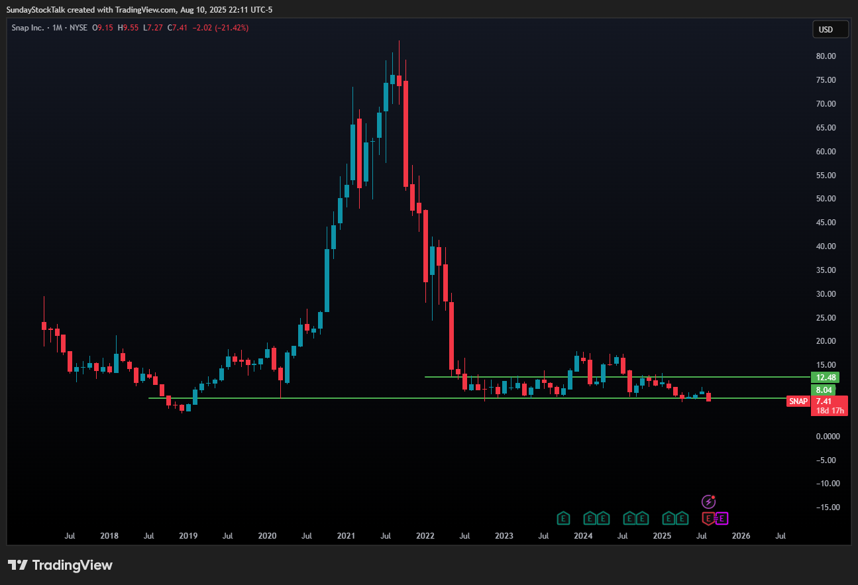
Task: Click the TradingView logo
Action: [60, 565]
